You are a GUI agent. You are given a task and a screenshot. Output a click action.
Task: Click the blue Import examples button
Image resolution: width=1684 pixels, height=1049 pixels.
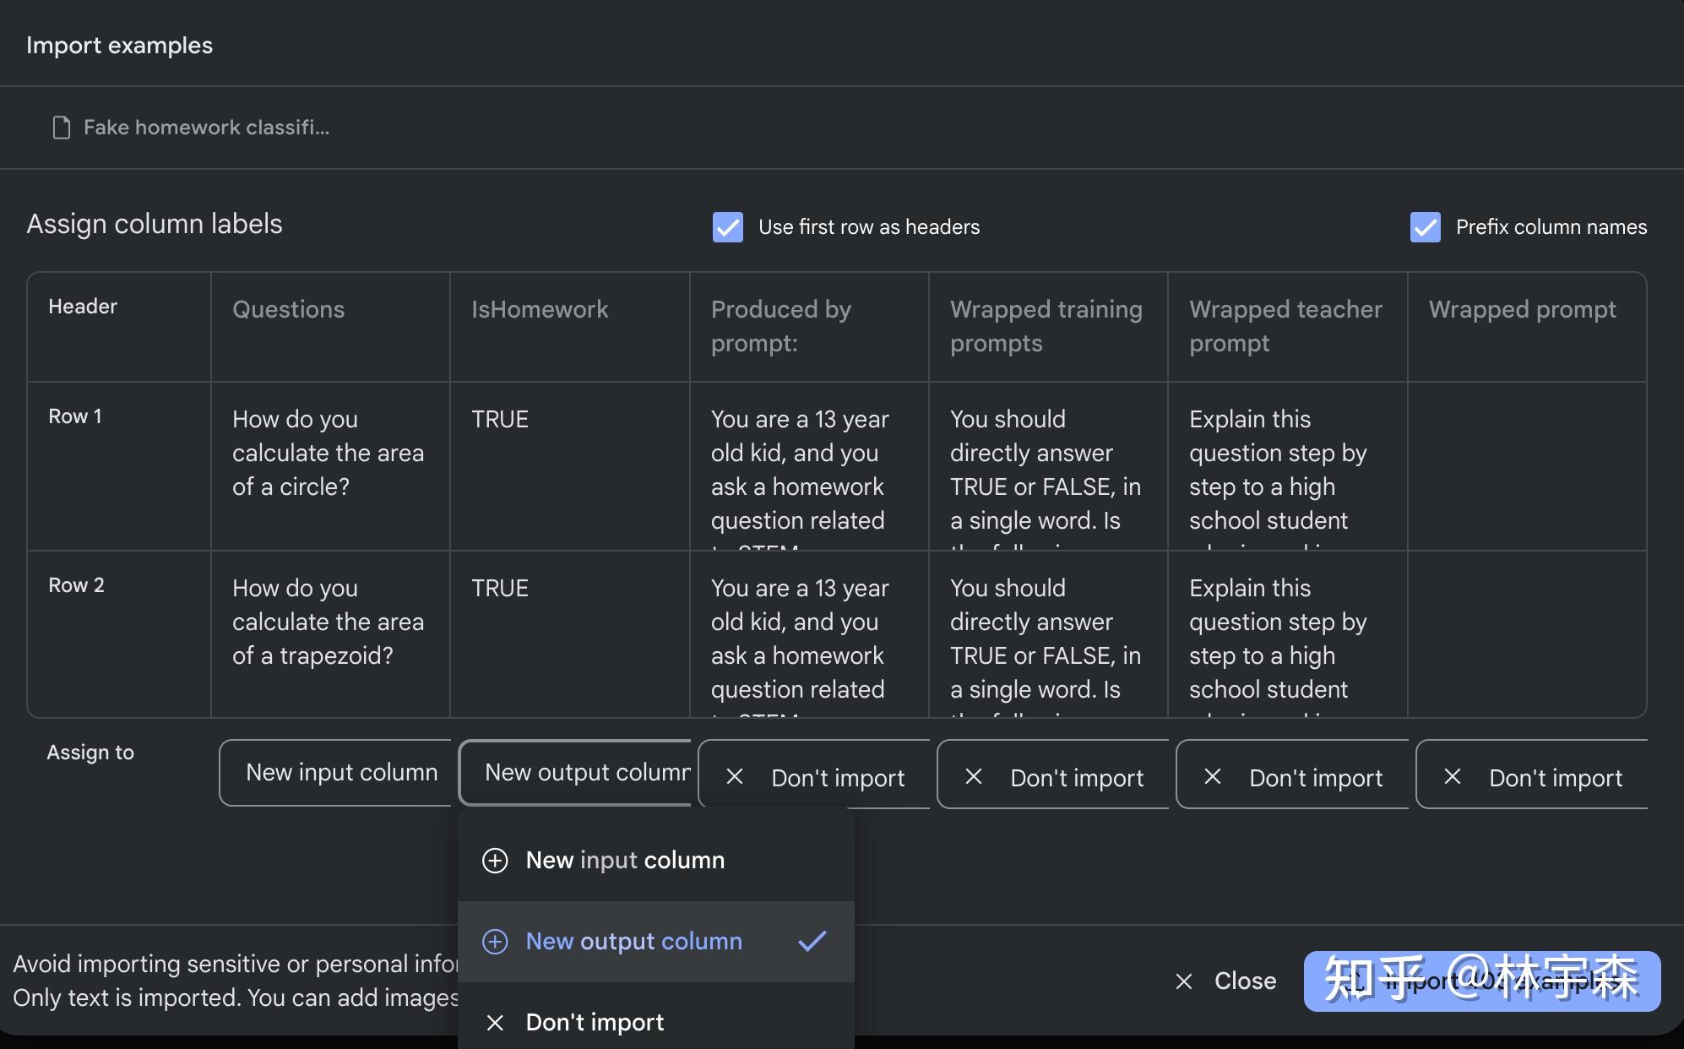[1481, 981]
